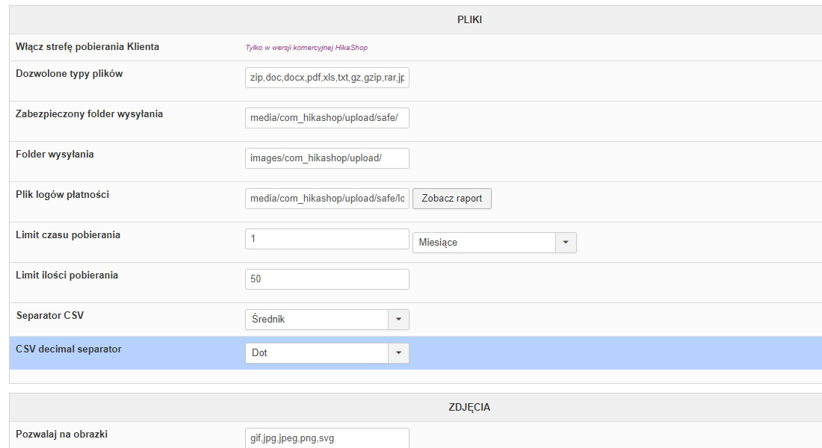The width and height of the screenshot is (822, 448).
Task: Click the CSV decimal separator label
Action: point(69,349)
